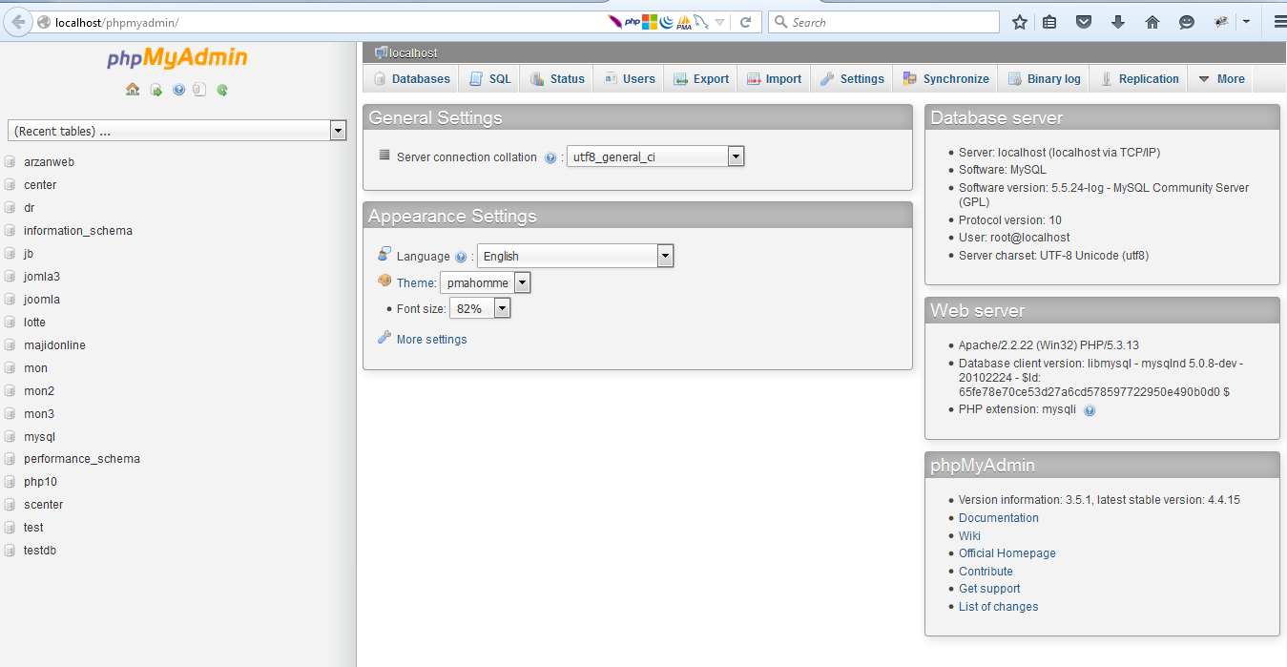Image resolution: width=1287 pixels, height=667 pixels.
Task: Click the localhost server icon in breadcrumb
Action: coord(382,52)
